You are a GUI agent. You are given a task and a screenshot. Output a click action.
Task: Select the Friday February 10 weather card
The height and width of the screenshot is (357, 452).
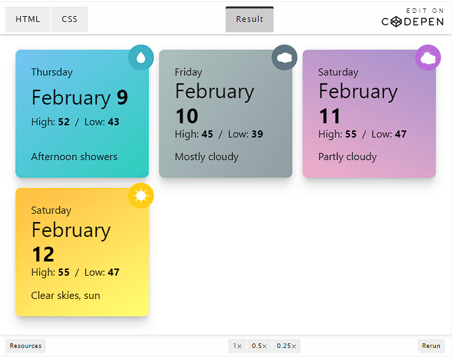pos(226,114)
